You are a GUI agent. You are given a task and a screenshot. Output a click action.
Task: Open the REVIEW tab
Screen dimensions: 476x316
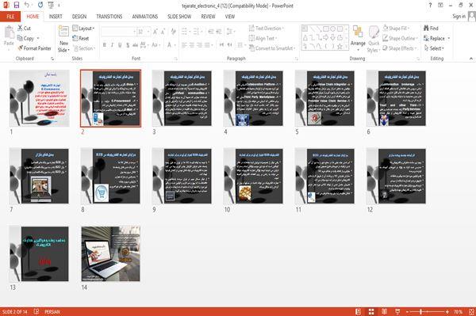(x=208, y=17)
